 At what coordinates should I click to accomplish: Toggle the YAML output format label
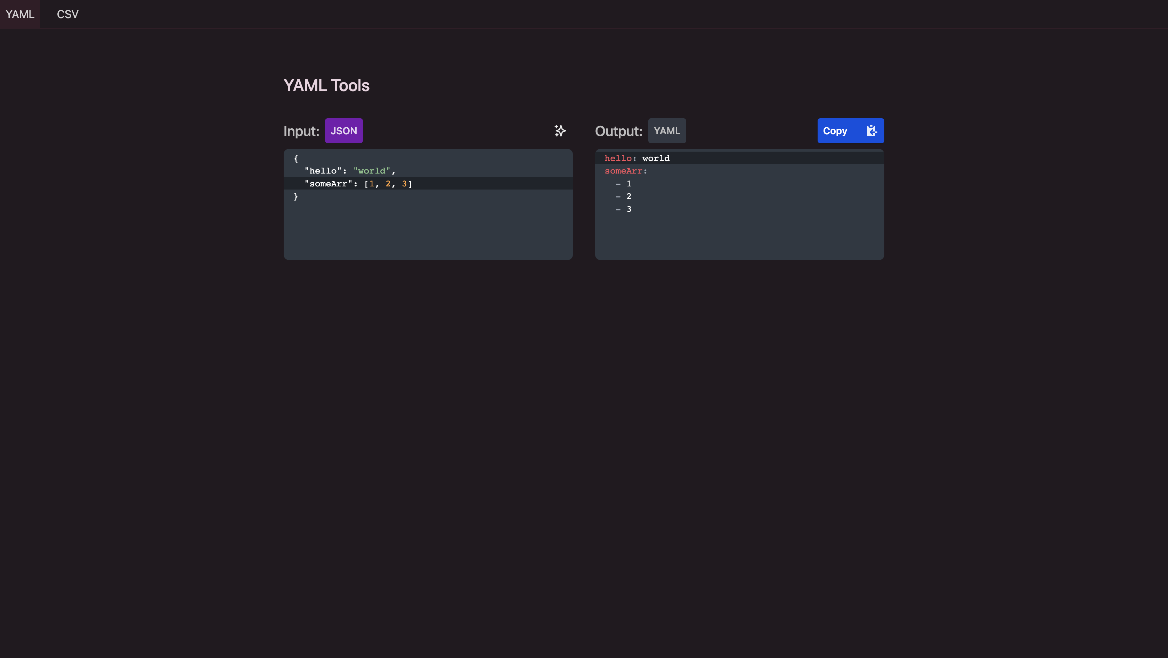click(667, 131)
